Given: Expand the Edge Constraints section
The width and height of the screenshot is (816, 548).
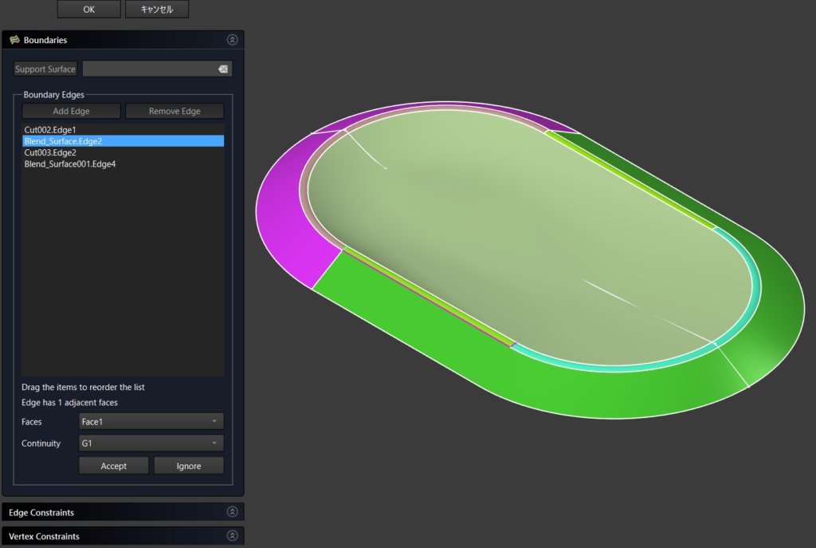Looking at the screenshot, I should pyautogui.click(x=232, y=512).
